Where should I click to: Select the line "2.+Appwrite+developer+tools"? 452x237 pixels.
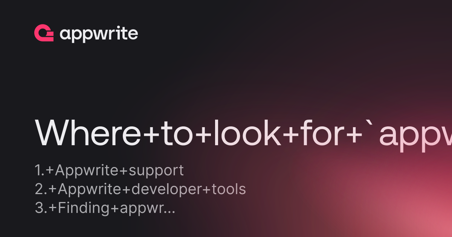pyautogui.click(x=140, y=189)
